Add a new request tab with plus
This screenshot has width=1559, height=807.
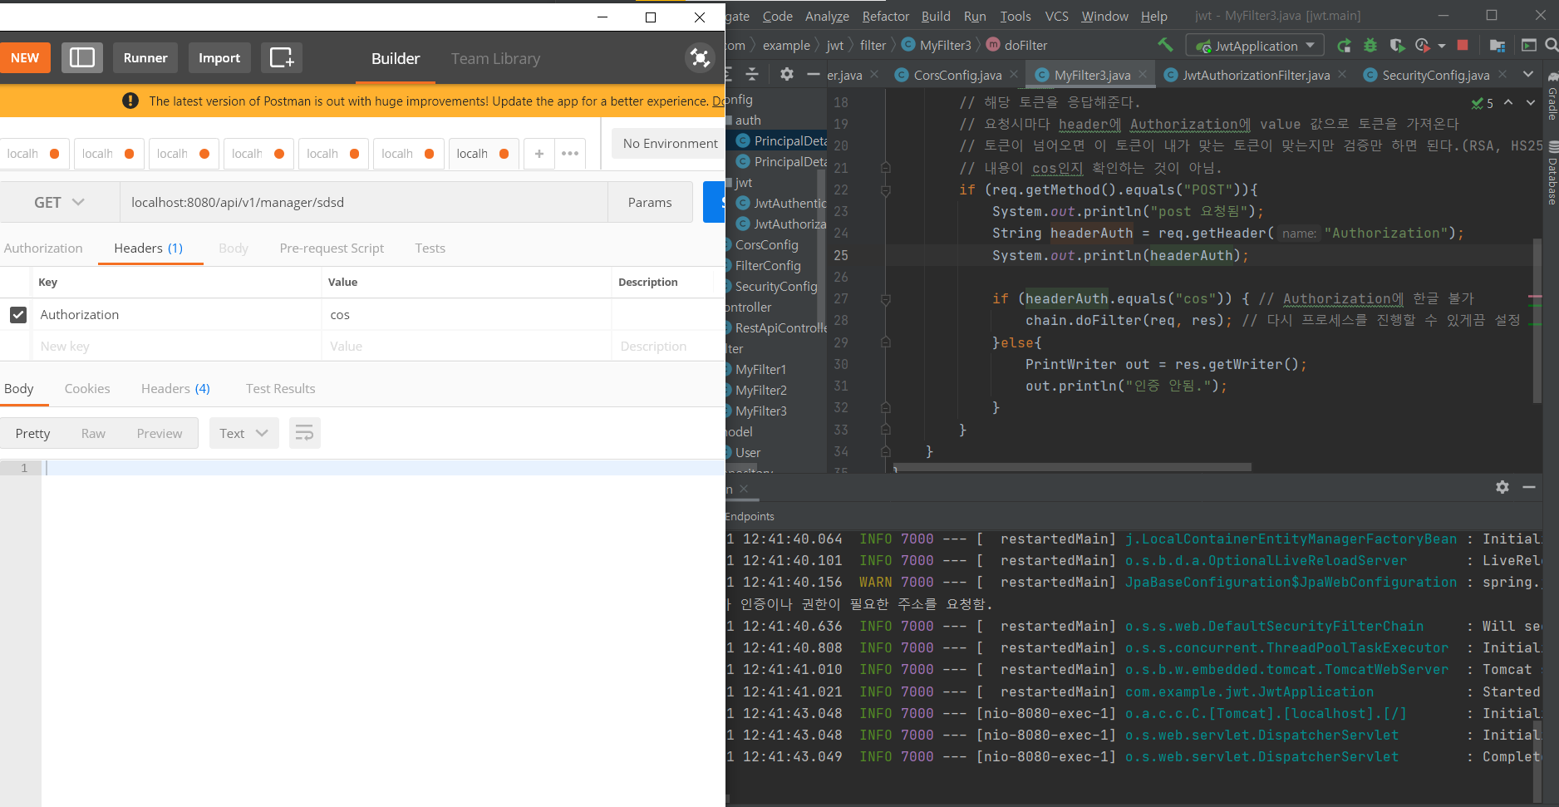[539, 154]
